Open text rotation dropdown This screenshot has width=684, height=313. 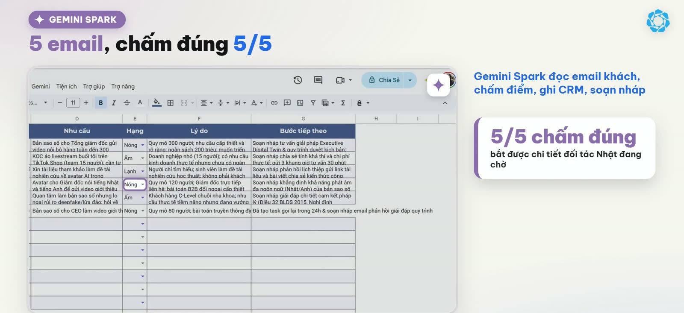[x=257, y=103]
